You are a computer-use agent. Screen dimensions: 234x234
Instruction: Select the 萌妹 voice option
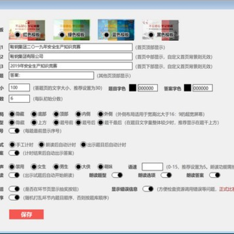coord(101,167)
